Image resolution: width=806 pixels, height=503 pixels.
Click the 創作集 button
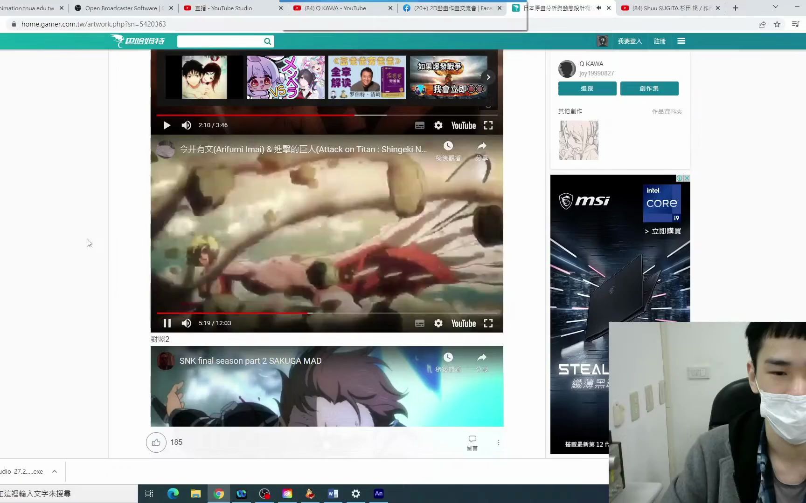tap(649, 88)
